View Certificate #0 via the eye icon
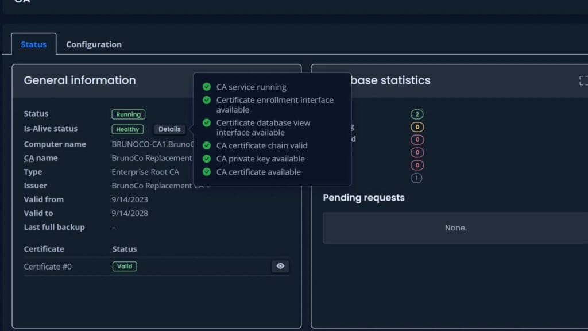 tap(280, 266)
